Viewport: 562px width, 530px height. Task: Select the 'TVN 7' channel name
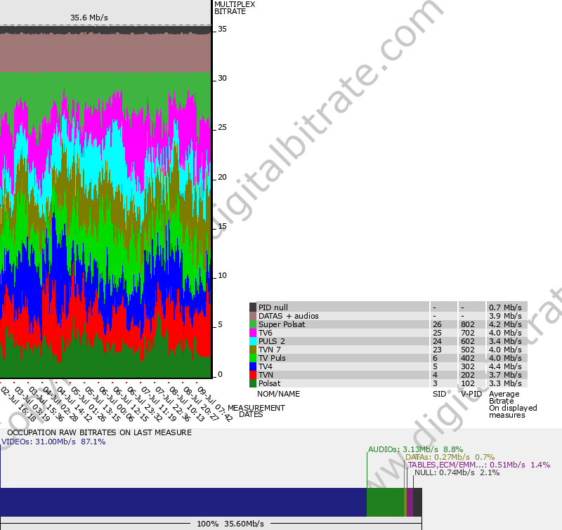click(x=270, y=350)
